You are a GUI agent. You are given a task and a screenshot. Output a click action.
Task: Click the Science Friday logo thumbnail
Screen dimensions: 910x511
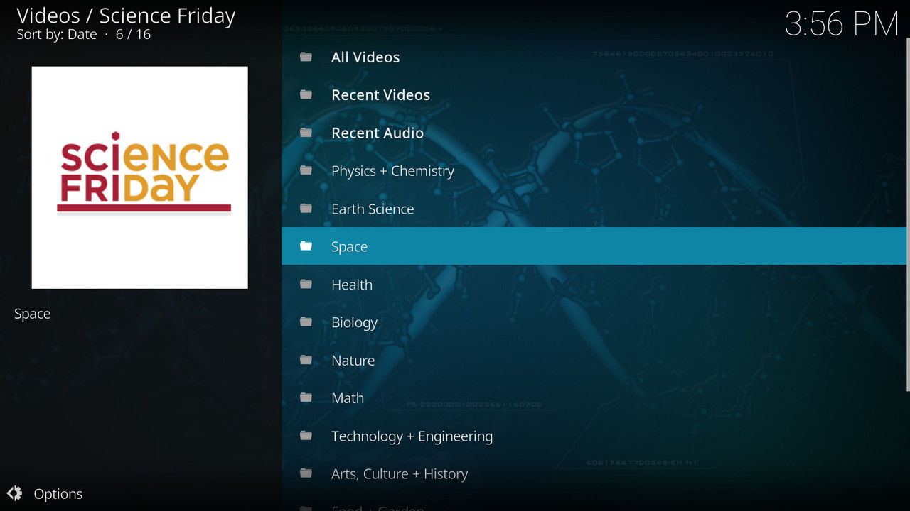click(140, 177)
